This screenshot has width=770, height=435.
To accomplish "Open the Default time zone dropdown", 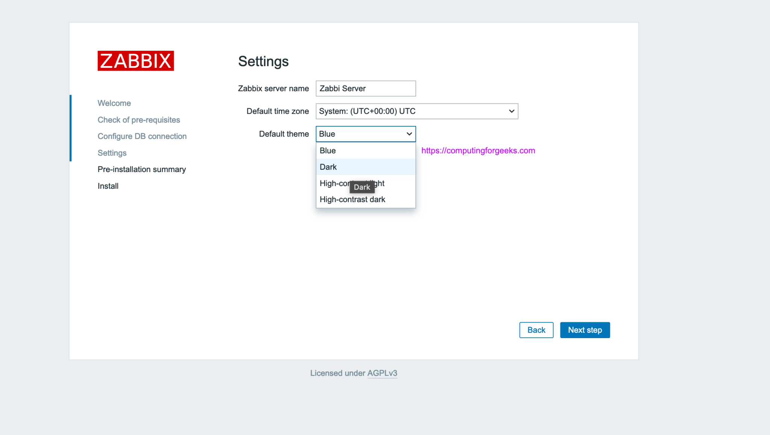I will 416,111.
